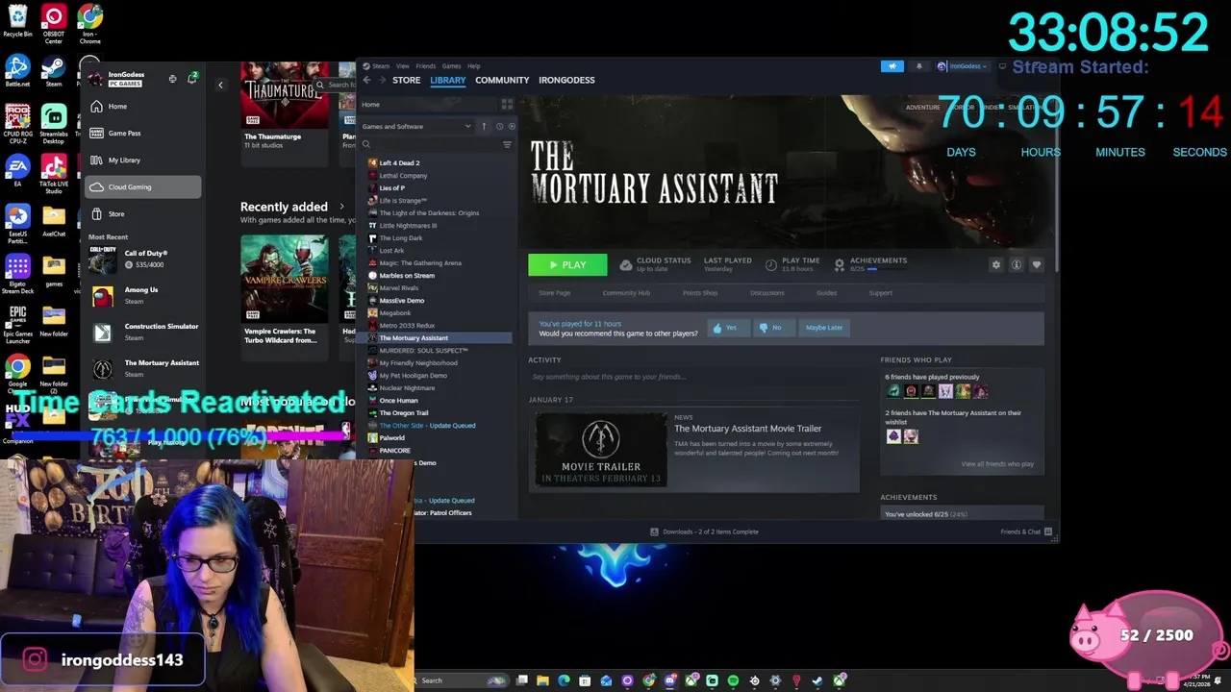Switch to the STORE tab
Image resolution: width=1231 pixels, height=692 pixels.
406,80
